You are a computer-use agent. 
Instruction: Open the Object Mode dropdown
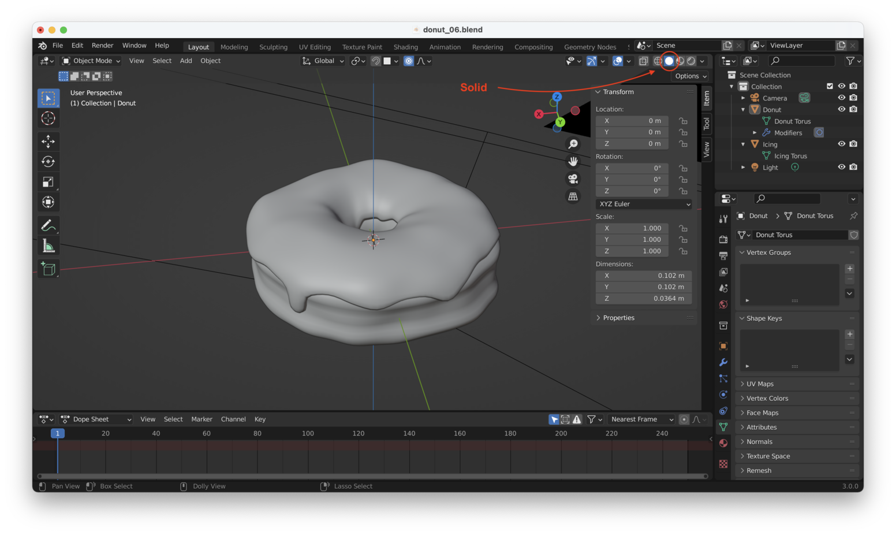(91, 61)
